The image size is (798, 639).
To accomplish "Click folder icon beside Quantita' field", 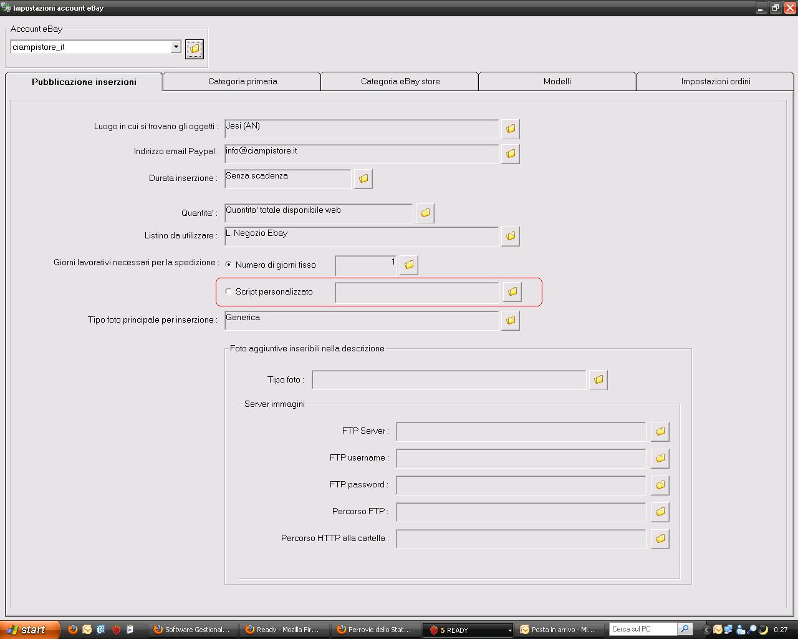I will [425, 213].
